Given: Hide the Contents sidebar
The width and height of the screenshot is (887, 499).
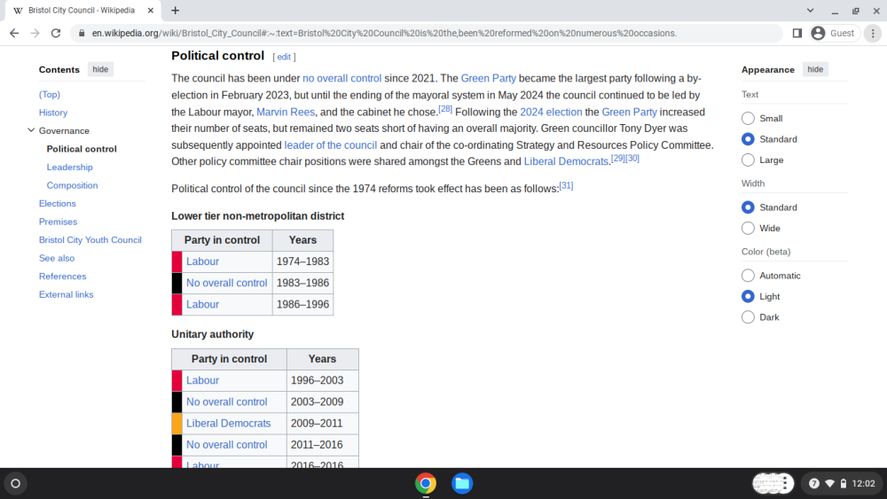Looking at the screenshot, I should pos(100,69).
